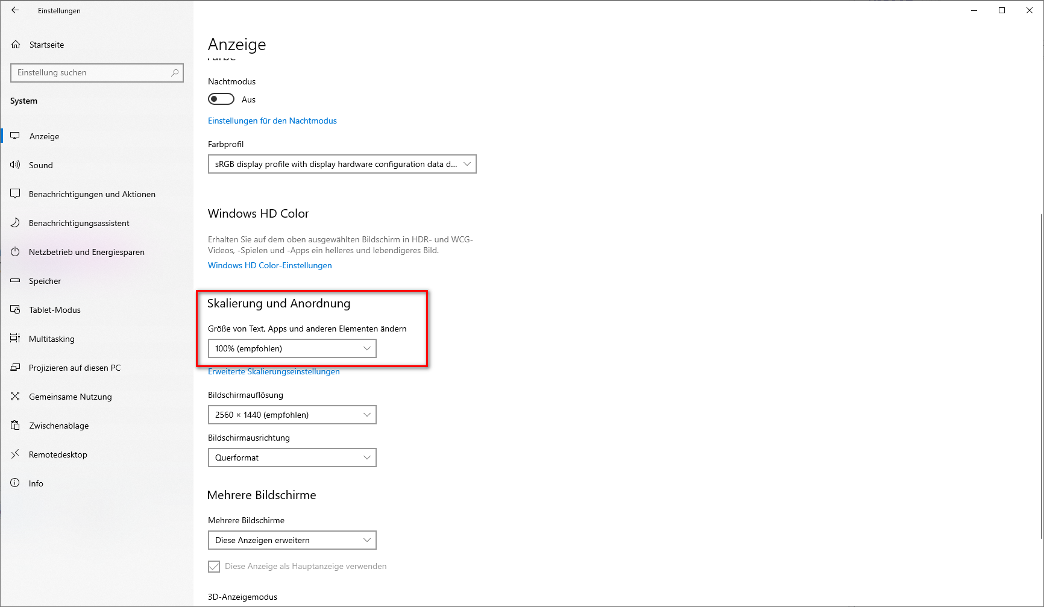
Task: Click the Startseite home icon
Action: (16, 45)
